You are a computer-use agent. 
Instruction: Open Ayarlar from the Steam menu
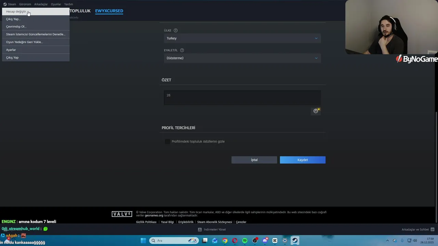pyautogui.click(x=36, y=50)
